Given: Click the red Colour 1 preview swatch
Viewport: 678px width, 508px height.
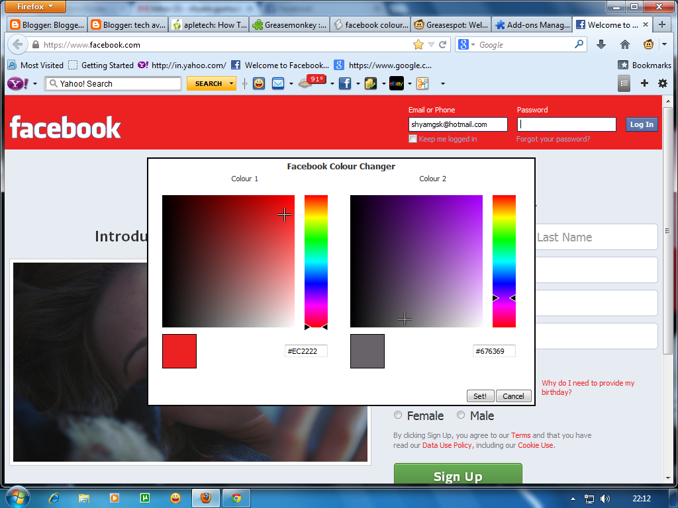Looking at the screenshot, I should pos(179,351).
